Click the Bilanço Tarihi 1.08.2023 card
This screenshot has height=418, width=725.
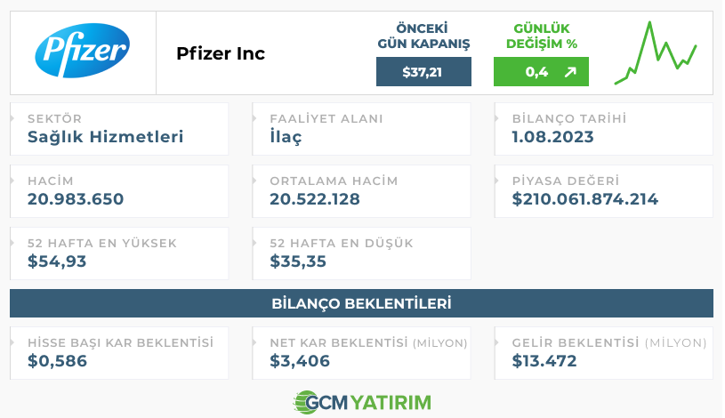(603, 129)
